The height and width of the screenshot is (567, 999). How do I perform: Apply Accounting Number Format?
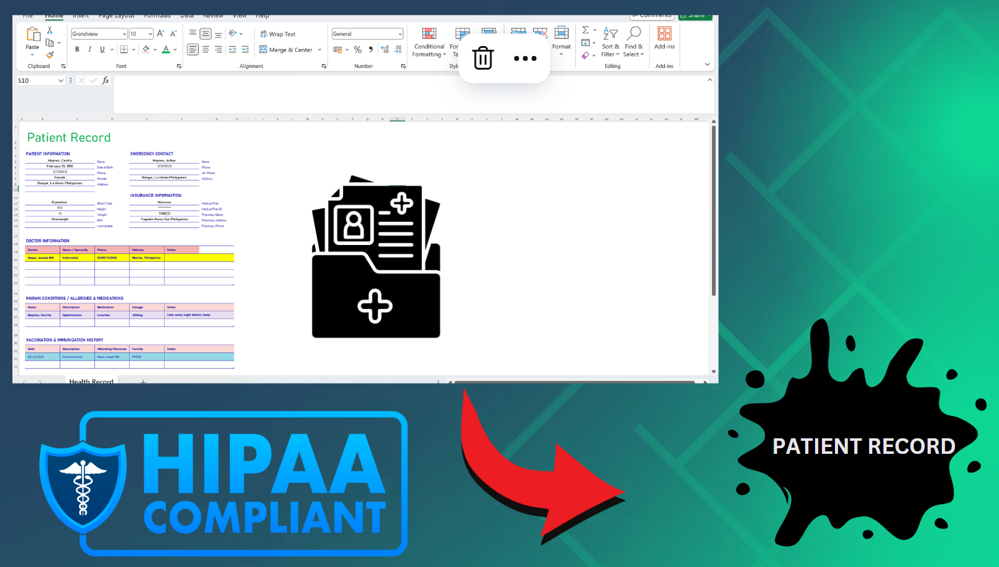pyautogui.click(x=337, y=49)
